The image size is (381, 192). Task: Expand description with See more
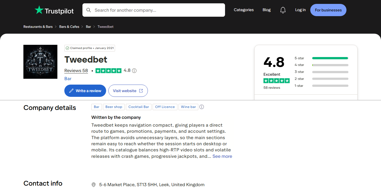click(x=222, y=156)
